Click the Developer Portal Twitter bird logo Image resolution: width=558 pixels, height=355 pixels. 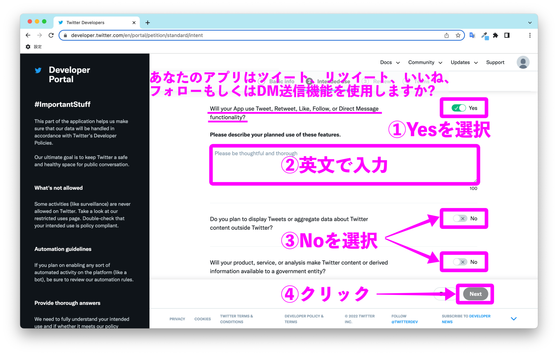point(38,70)
